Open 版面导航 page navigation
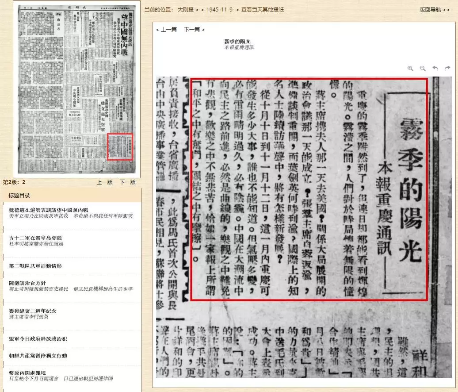Viewport: 458px width, 392px height. tap(434, 10)
